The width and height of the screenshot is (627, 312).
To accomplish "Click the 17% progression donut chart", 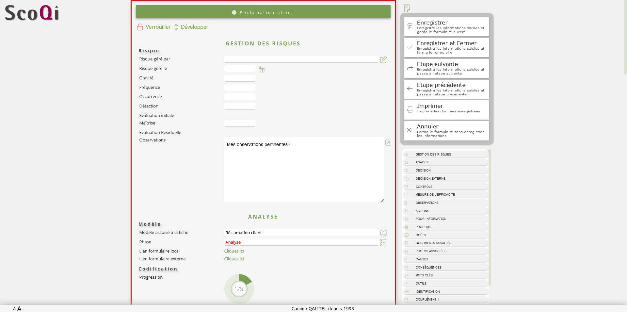I will [239, 289].
